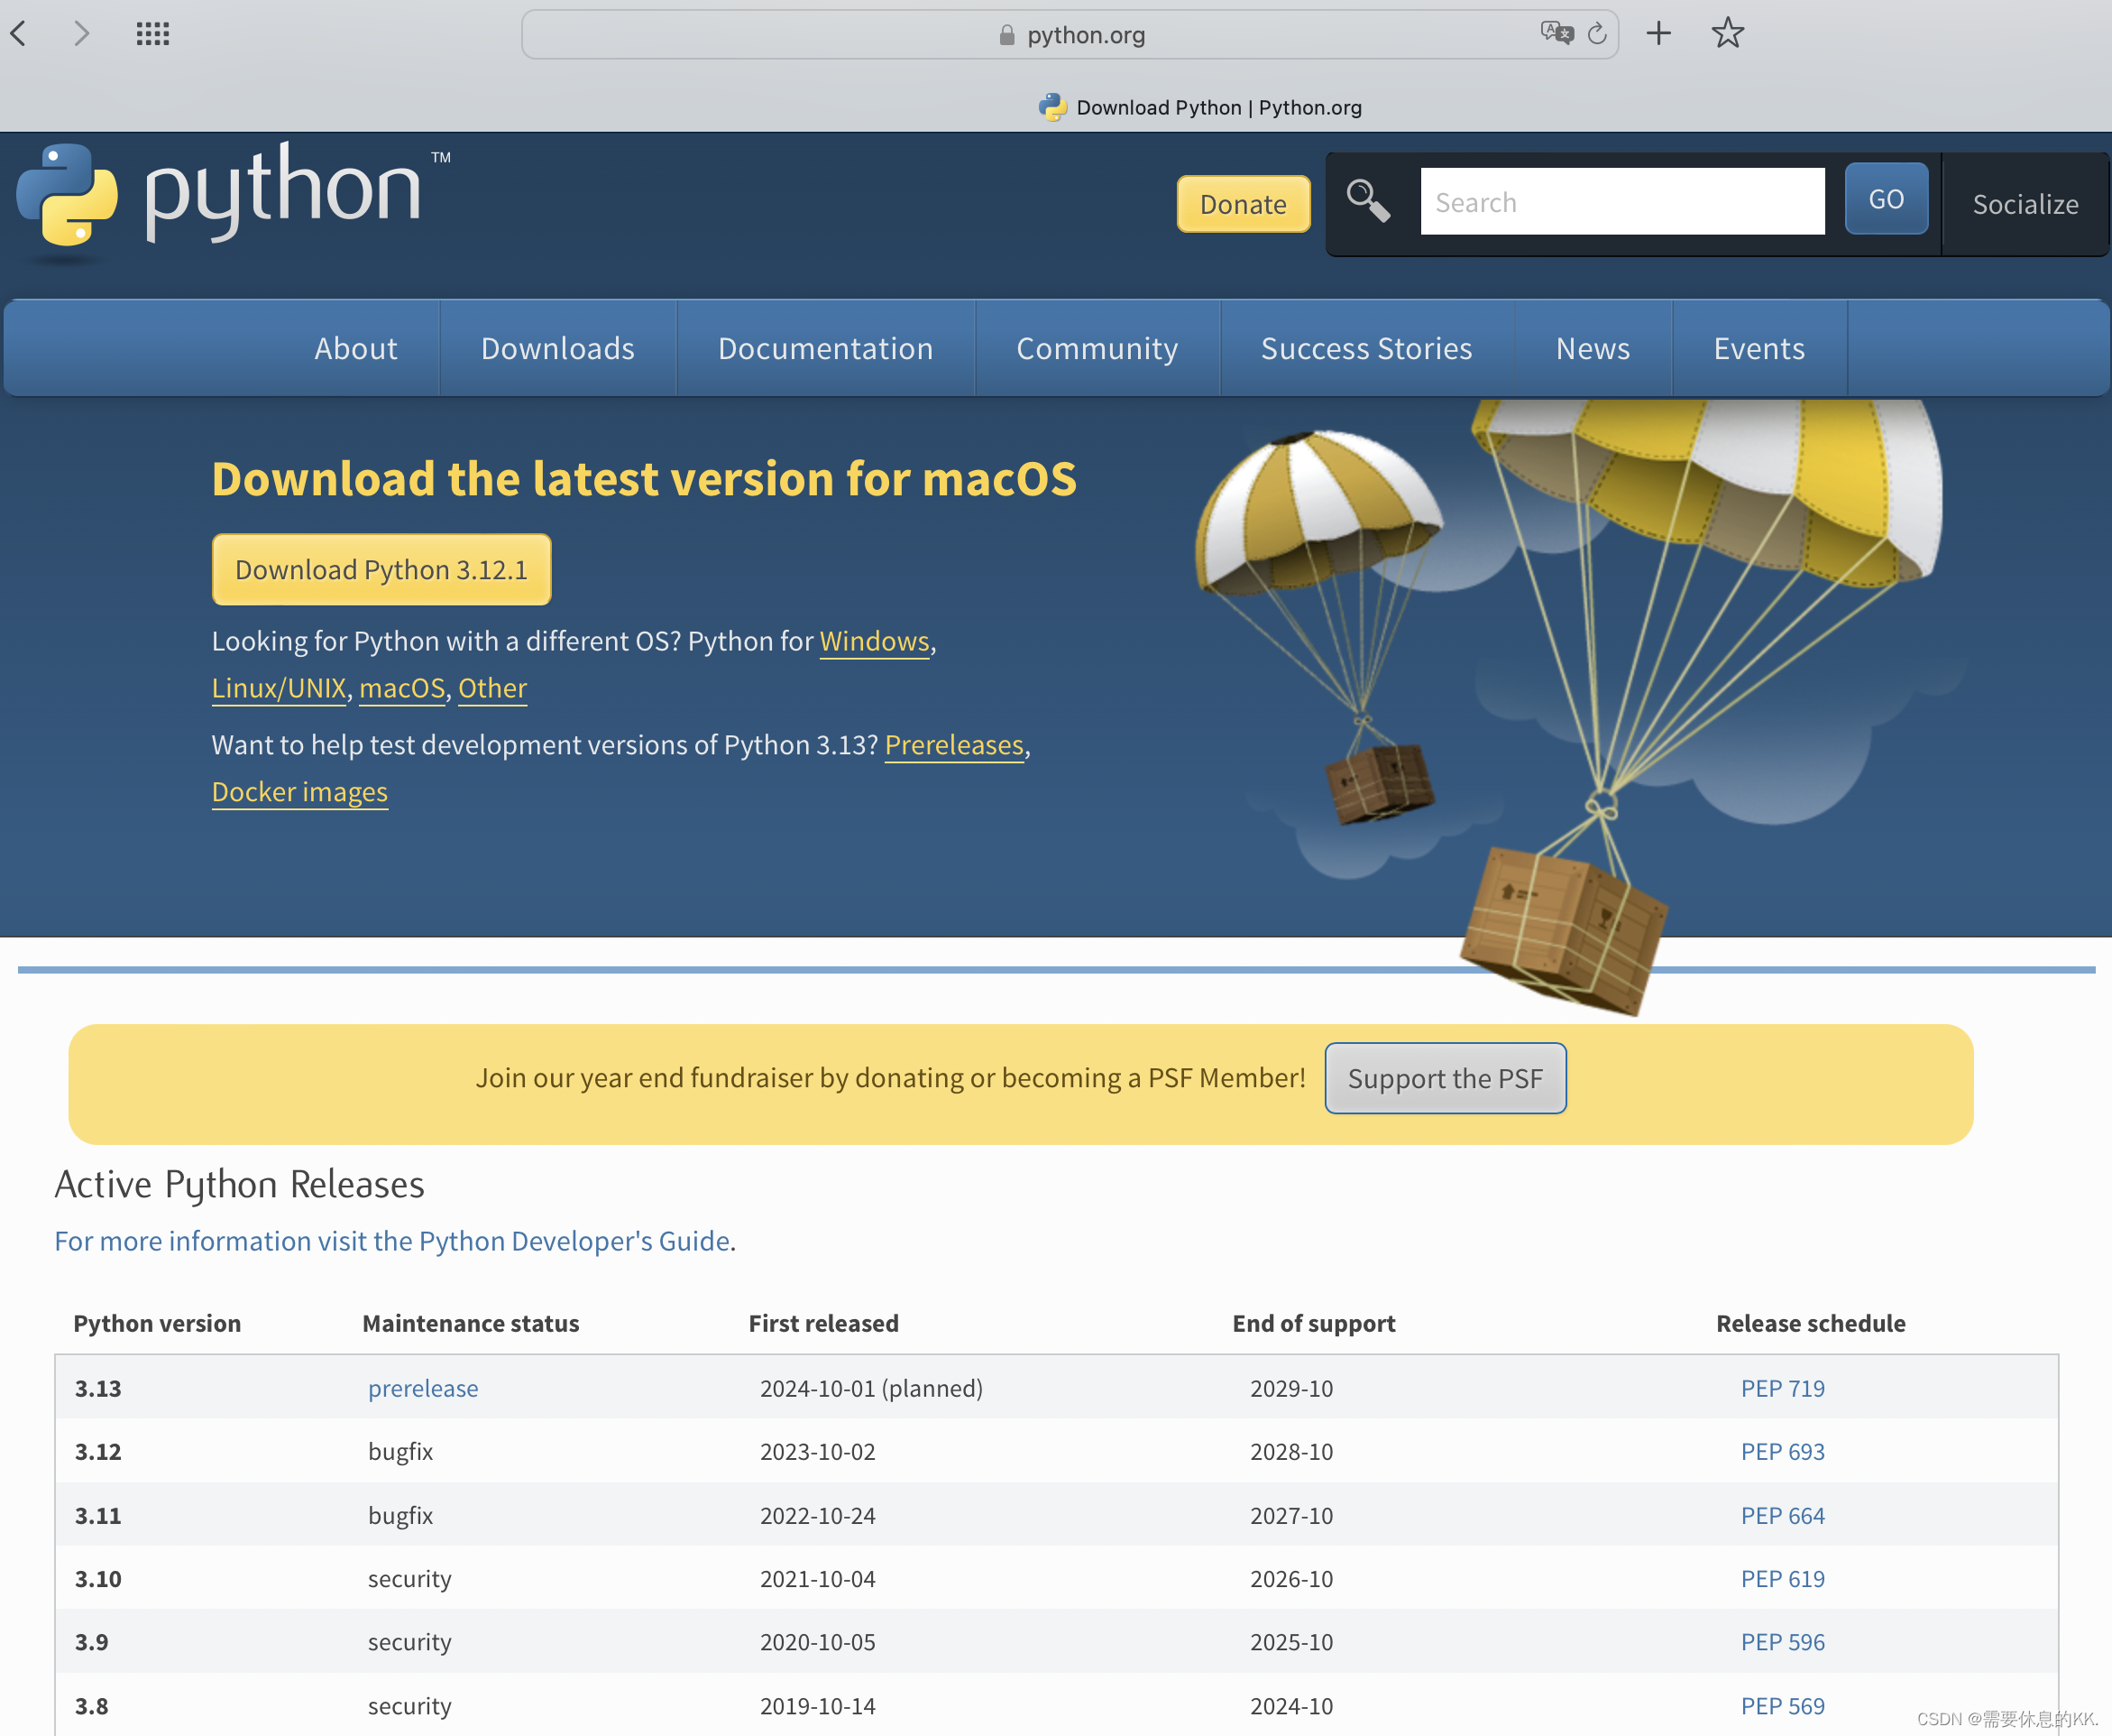Open the PEP 719 release schedule

pos(1782,1388)
